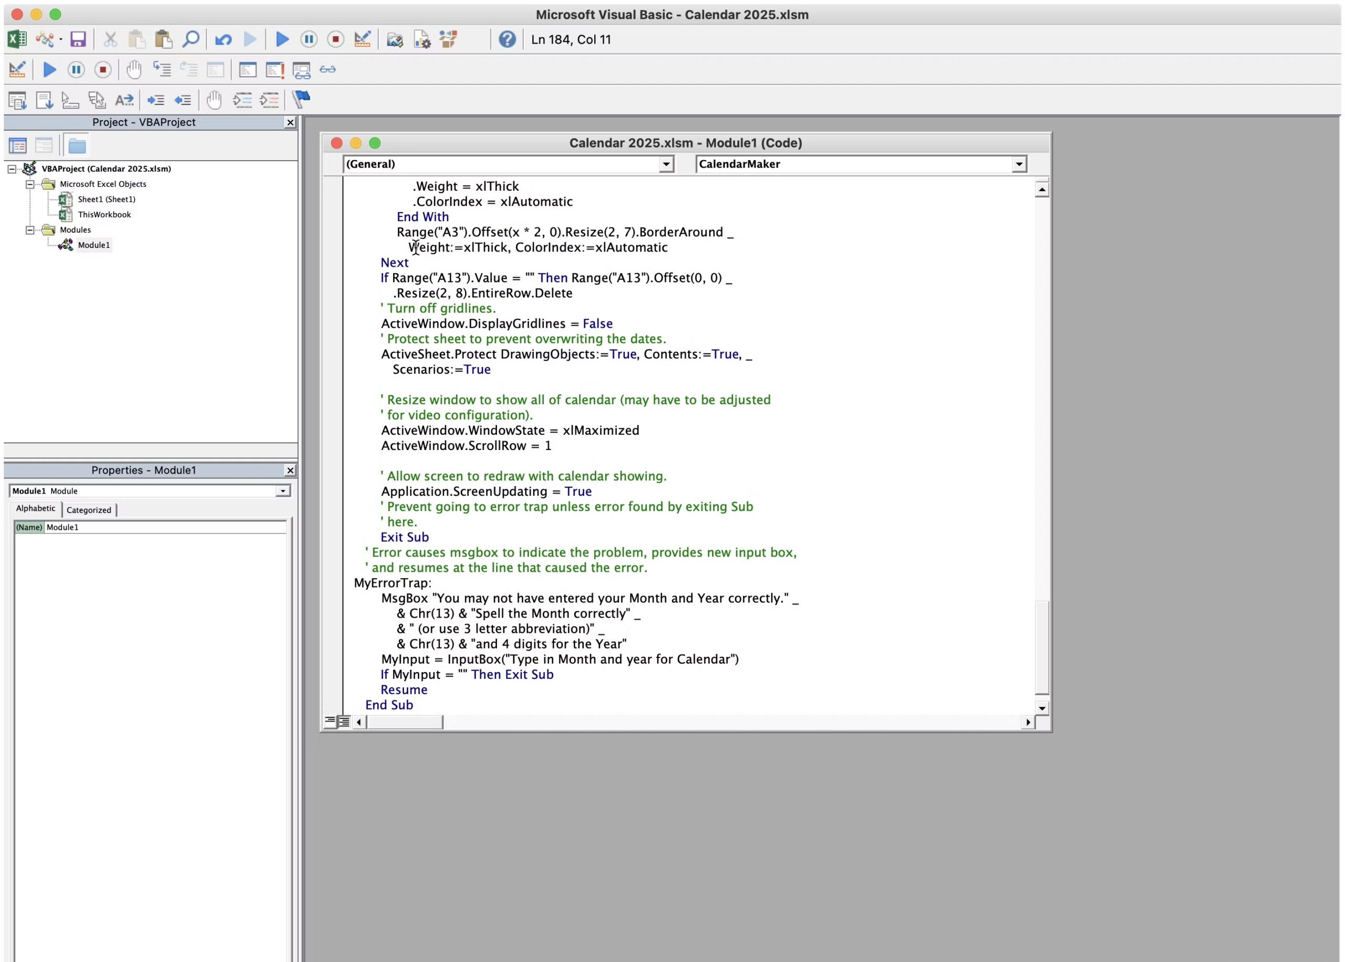Pause execution with the Break icon
This screenshot has width=1345, height=962.
309,39
